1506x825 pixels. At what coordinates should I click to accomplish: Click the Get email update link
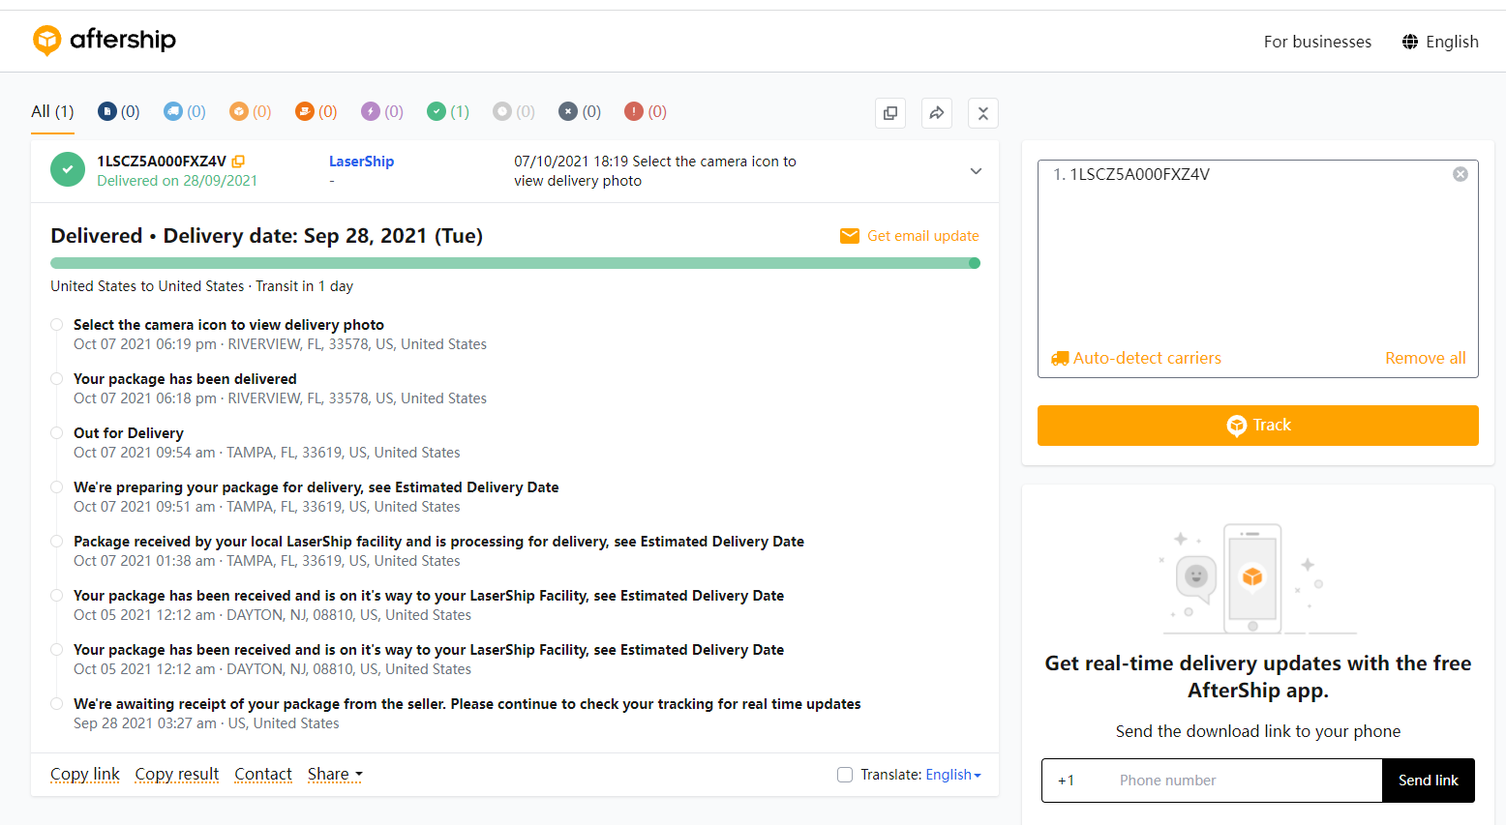[910, 236]
